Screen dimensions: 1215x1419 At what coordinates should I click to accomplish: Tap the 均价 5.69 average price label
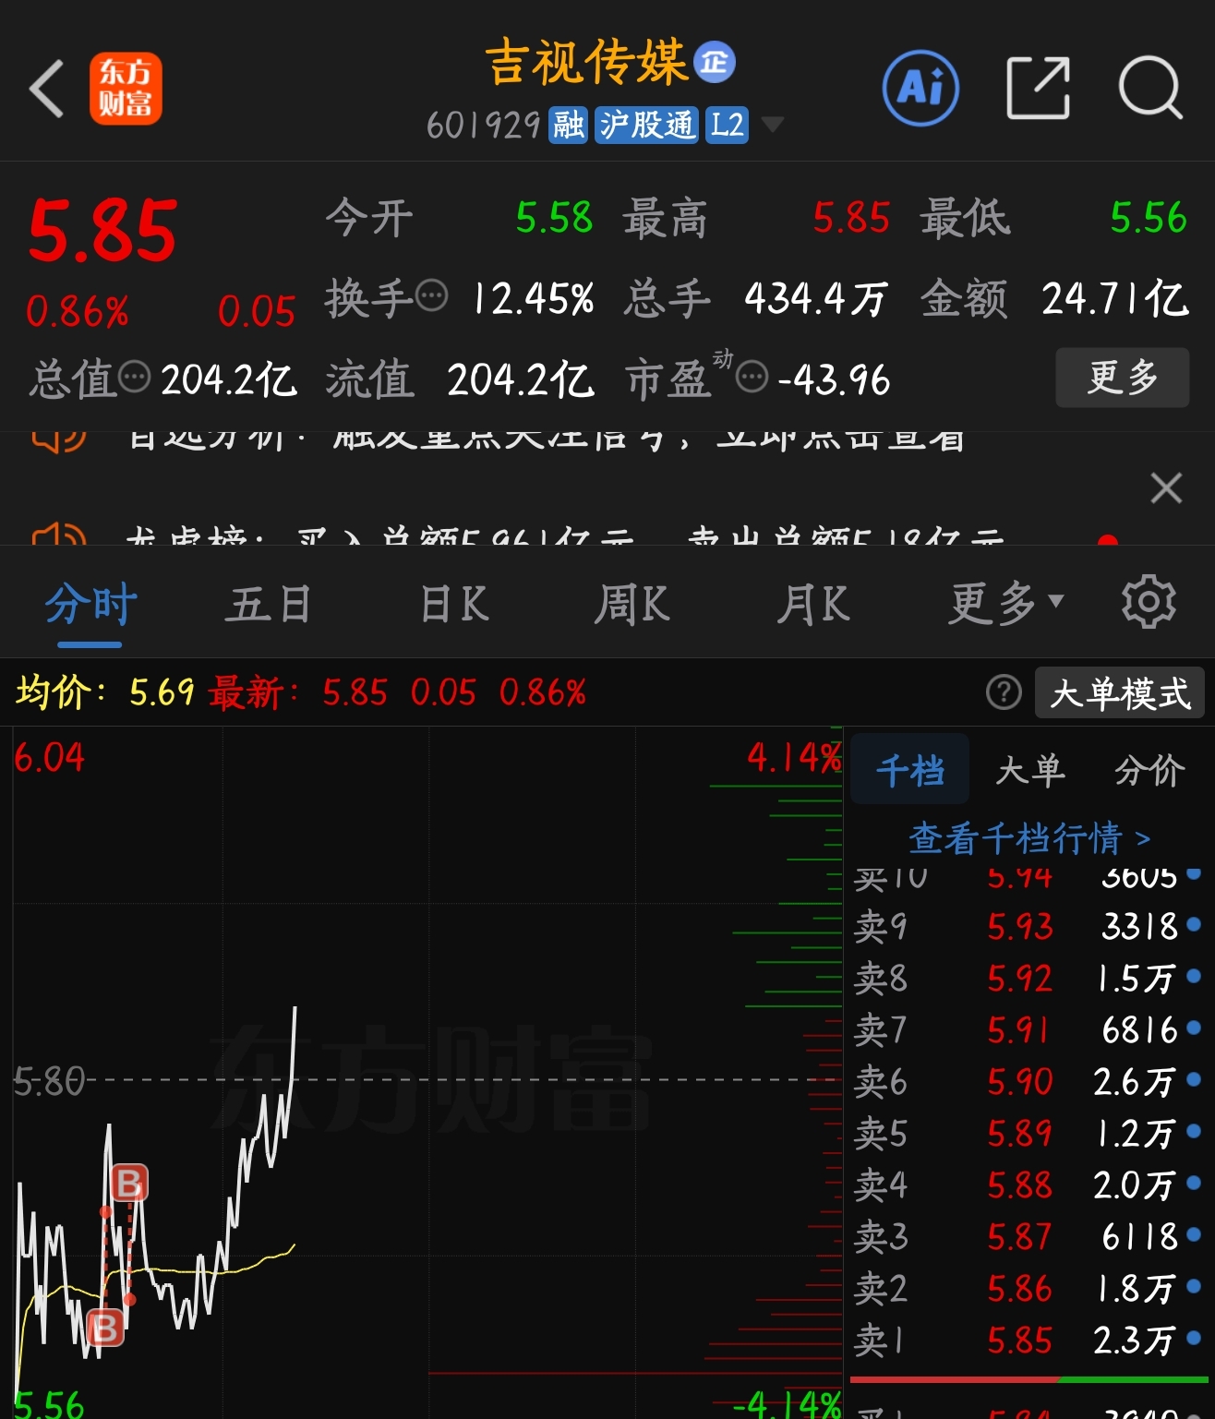(105, 691)
